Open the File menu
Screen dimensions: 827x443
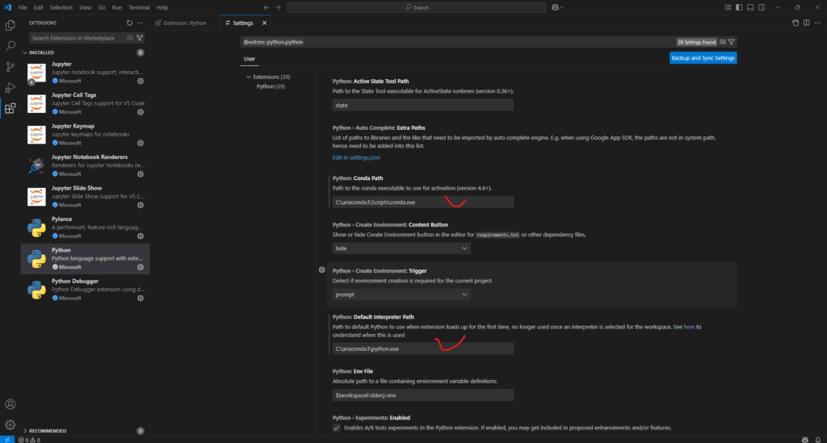[23, 7]
